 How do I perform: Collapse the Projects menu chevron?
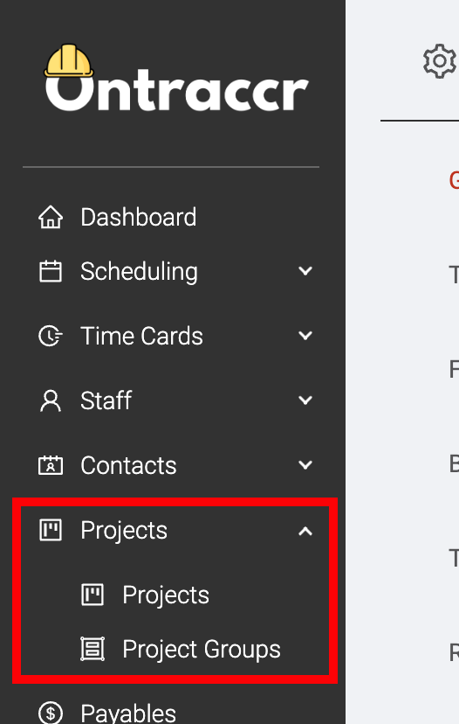point(305,531)
